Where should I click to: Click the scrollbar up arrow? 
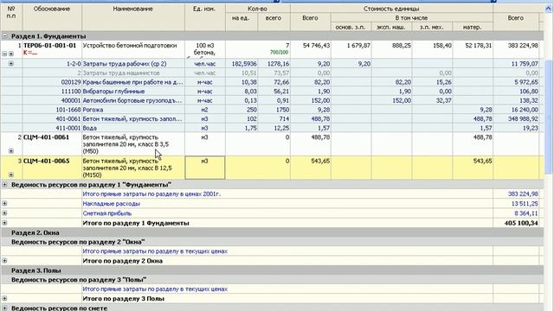tap(548, 10)
